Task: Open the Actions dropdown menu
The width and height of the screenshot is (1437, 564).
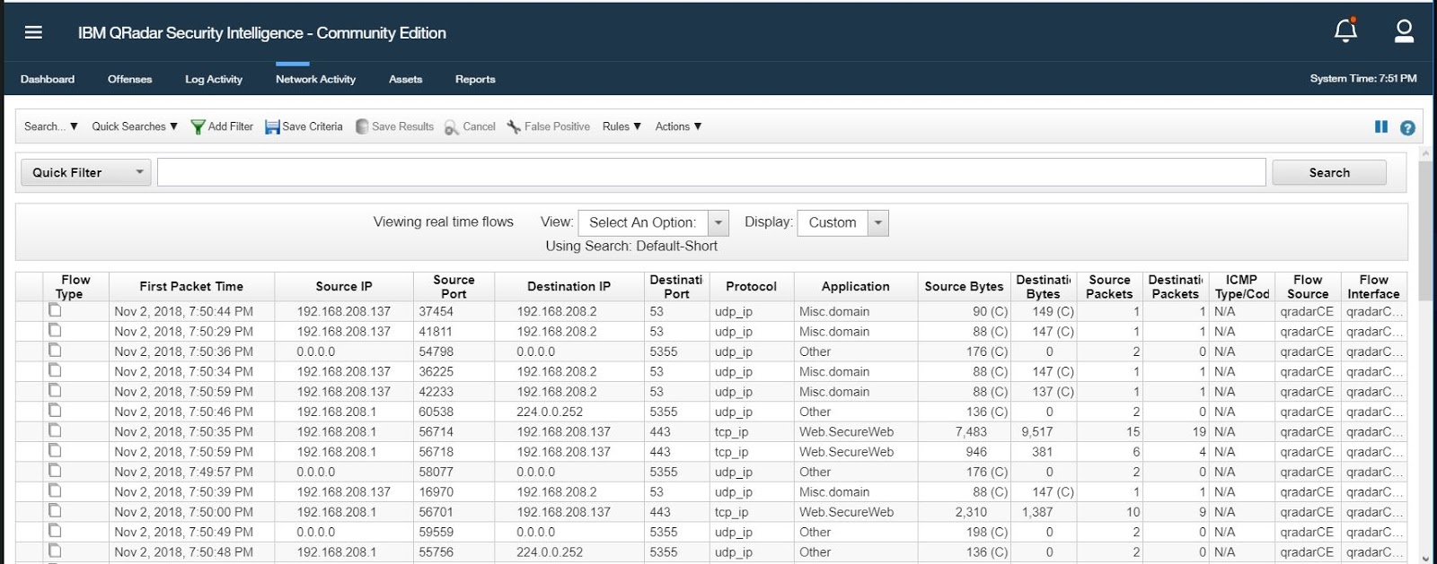Action: point(678,126)
